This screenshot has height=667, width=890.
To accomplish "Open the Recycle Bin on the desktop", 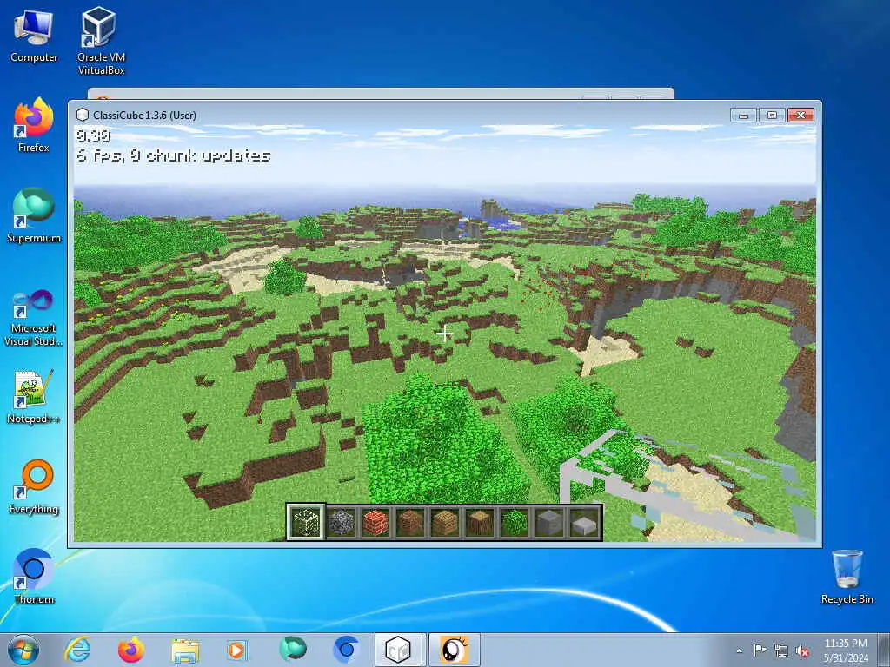I will 847,577.
